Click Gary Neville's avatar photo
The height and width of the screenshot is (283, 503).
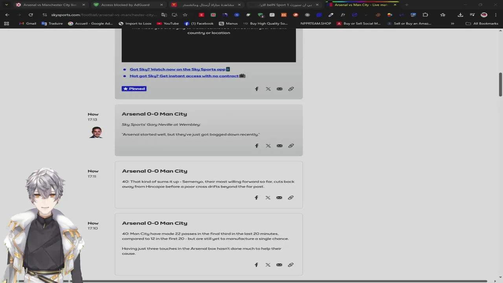95,132
